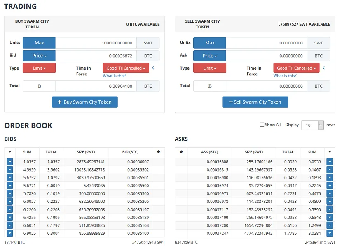
Task: Click the sell Total input field
Action: point(267,86)
